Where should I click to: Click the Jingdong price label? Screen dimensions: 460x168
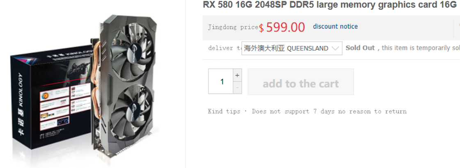coord(233,27)
